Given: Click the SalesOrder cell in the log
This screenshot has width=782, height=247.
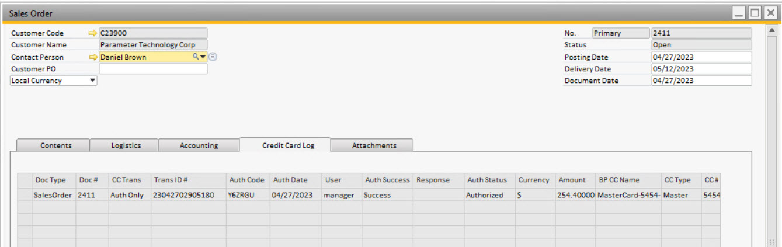Looking at the screenshot, I should [x=54, y=195].
